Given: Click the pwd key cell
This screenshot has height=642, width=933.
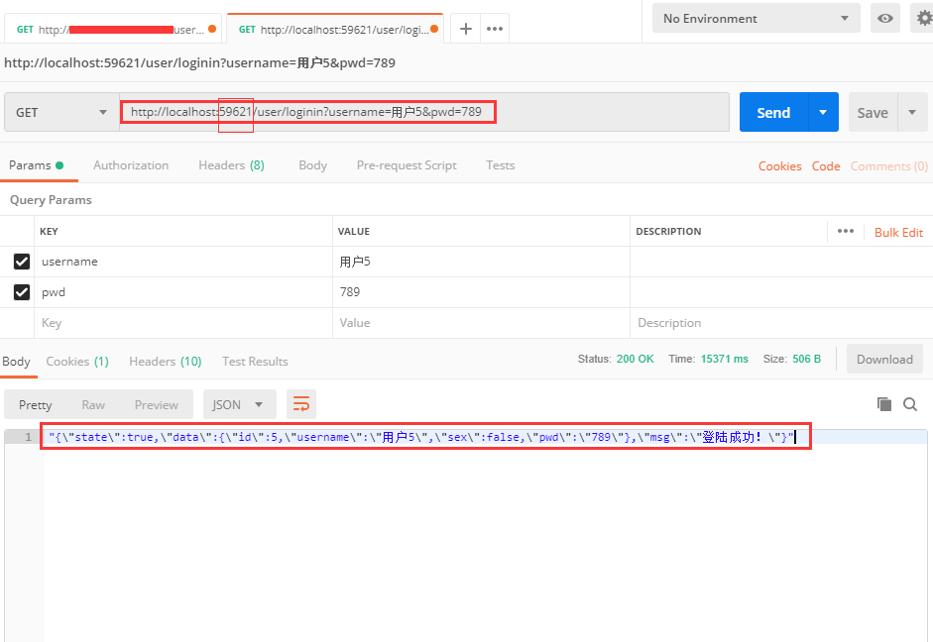Looking at the screenshot, I should click(183, 292).
